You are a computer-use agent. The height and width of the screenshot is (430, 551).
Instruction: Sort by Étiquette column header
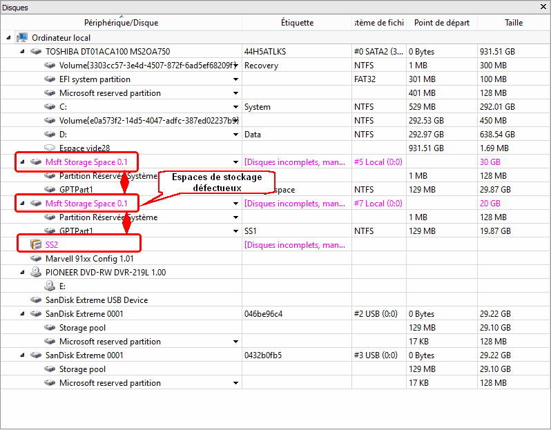pos(297,23)
